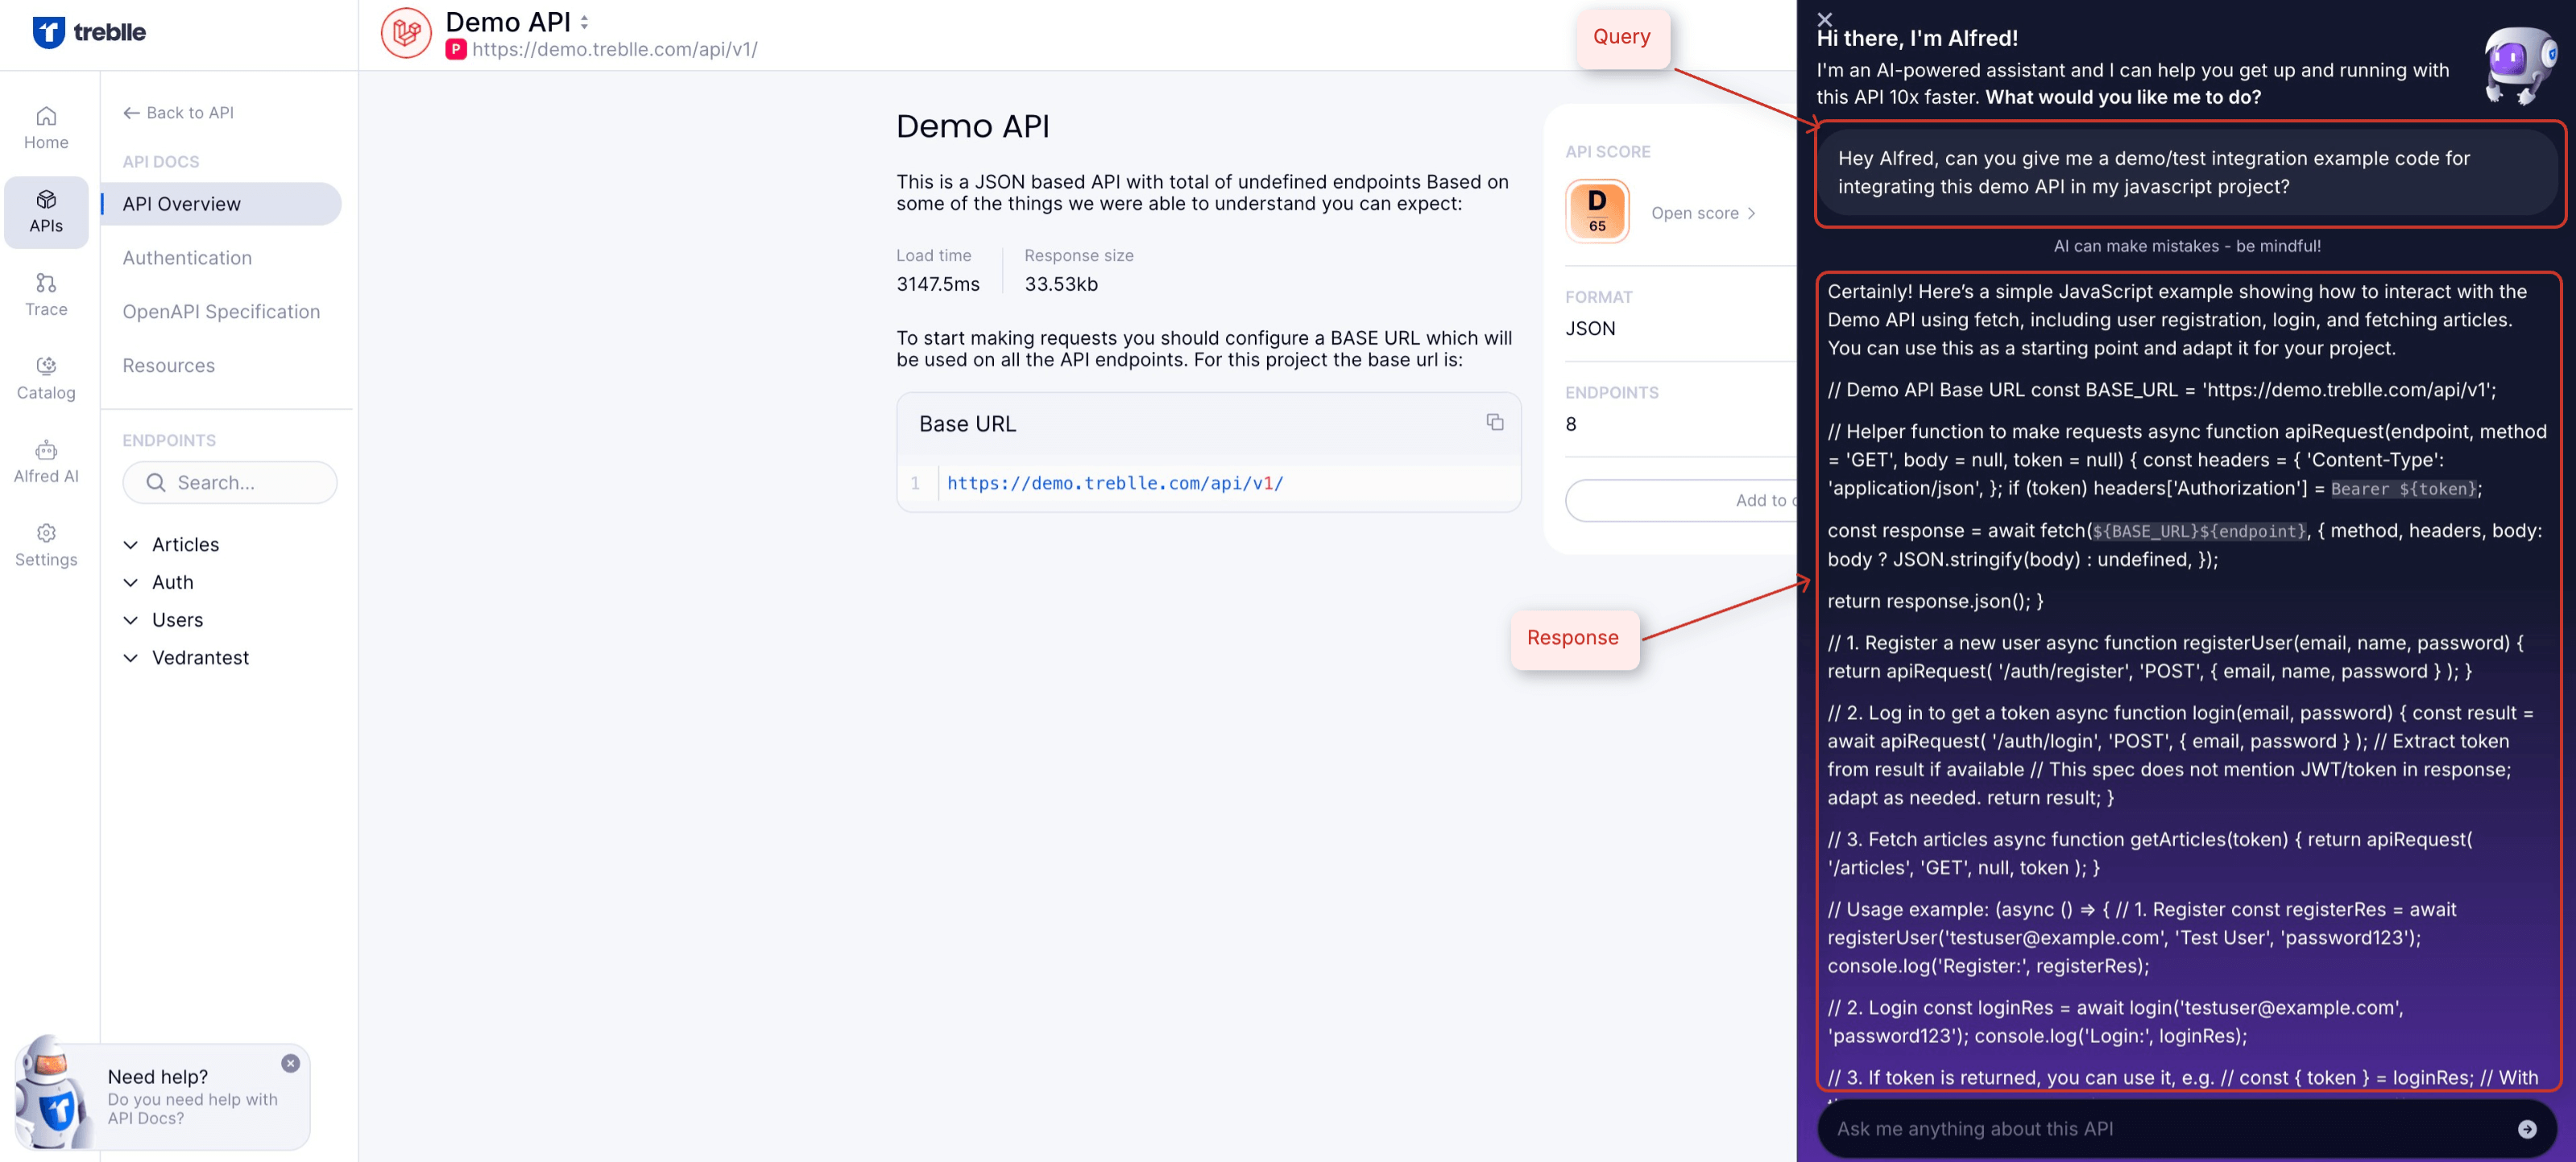Dismiss the Need help popup
The width and height of the screenshot is (2576, 1162).
(x=290, y=1063)
